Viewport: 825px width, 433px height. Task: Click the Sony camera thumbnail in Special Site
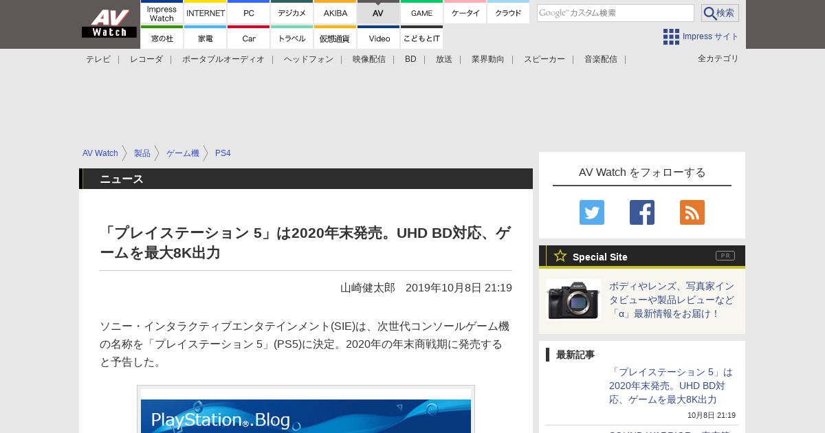pos(573,300)
